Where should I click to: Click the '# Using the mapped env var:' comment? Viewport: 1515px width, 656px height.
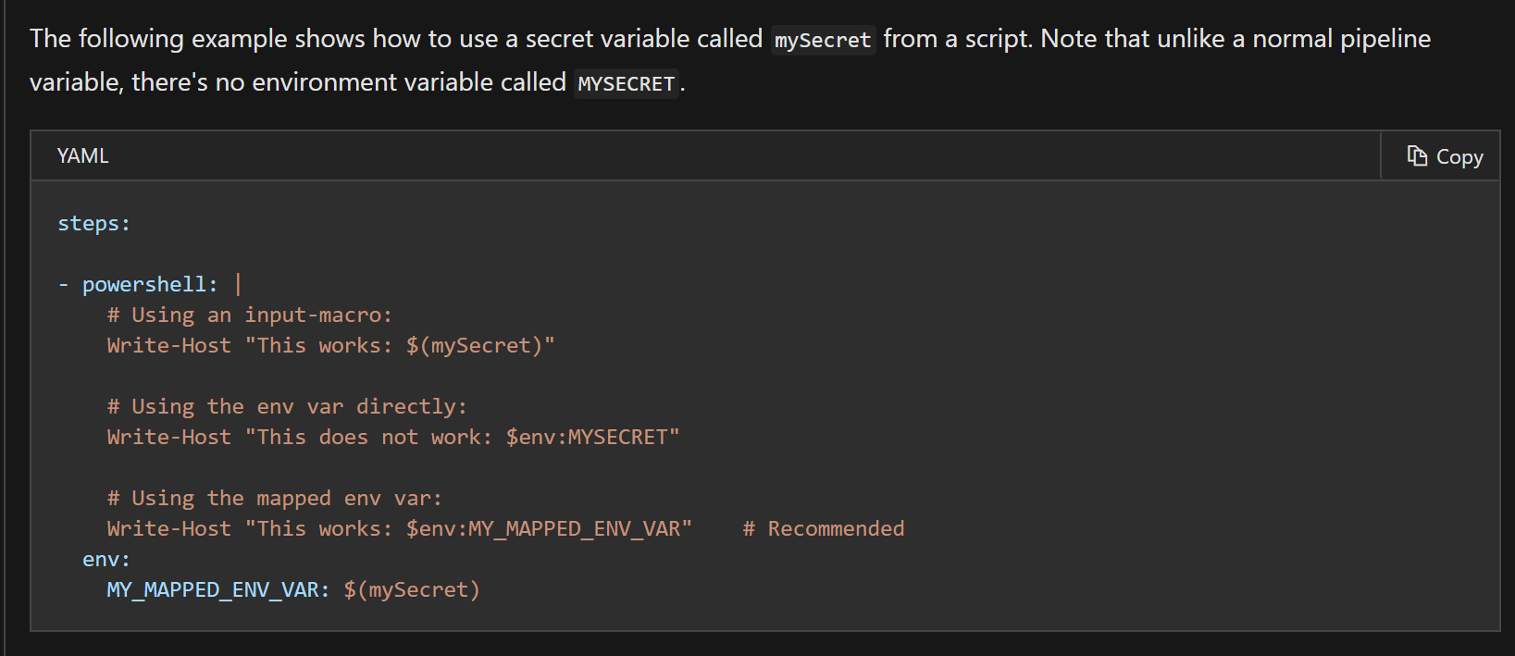coord(275,499)
